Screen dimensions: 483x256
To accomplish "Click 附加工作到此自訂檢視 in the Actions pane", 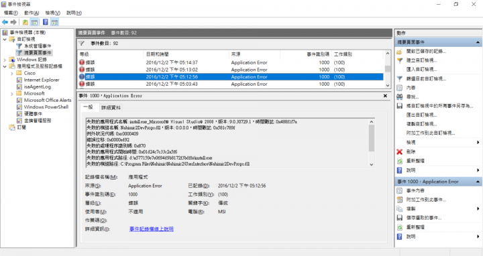I will coord(431,133).
